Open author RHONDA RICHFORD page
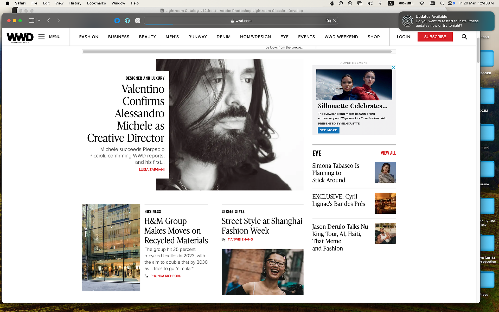Screen dimensions: 499x312 tap(166, 276)
